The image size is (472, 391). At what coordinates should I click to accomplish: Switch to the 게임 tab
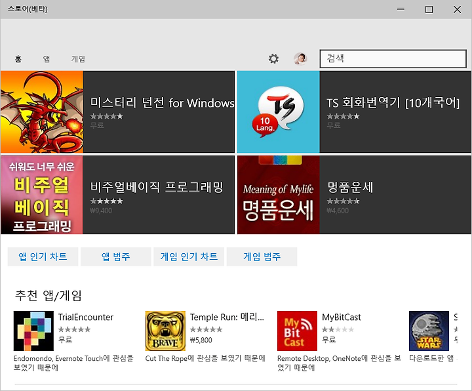(x=78, y=59)
